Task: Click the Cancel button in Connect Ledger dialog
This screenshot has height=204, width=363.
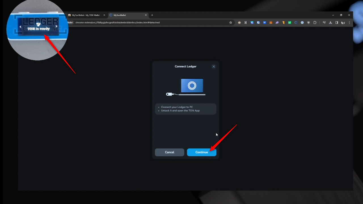Action: point(170,152)
